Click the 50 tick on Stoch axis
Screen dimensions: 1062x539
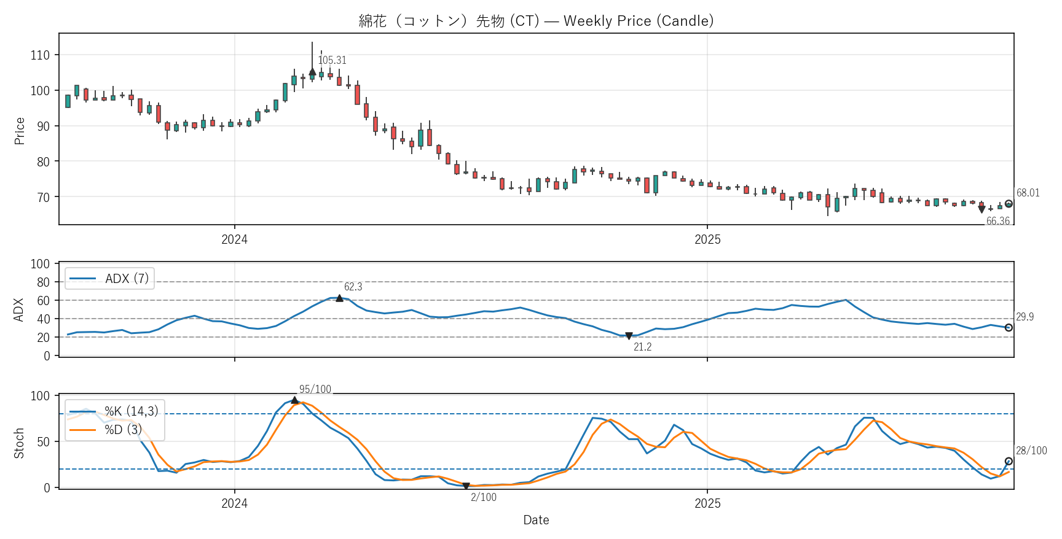(x=43, y=442)
